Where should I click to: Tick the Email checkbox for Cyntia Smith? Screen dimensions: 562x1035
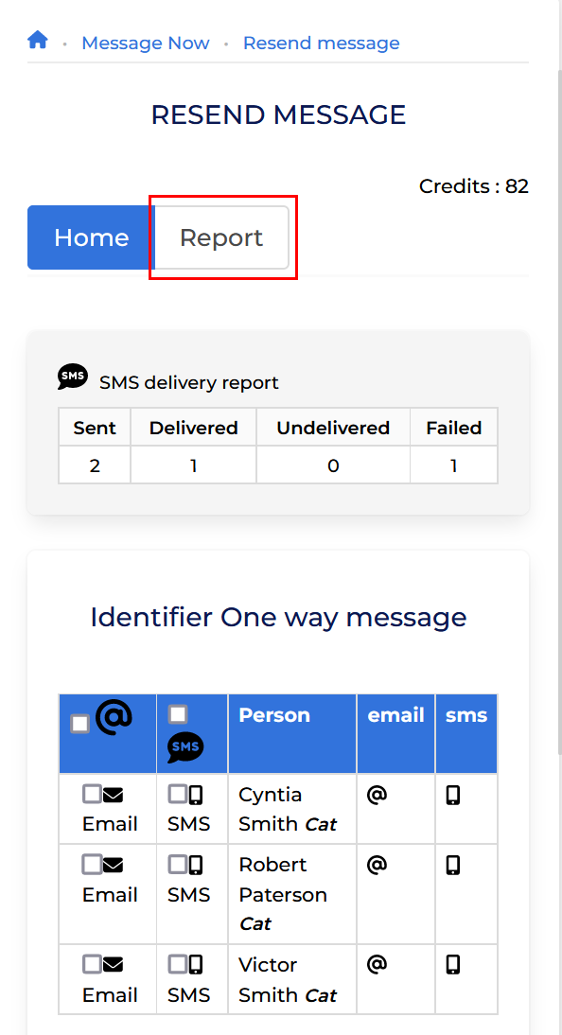(92, 794)
